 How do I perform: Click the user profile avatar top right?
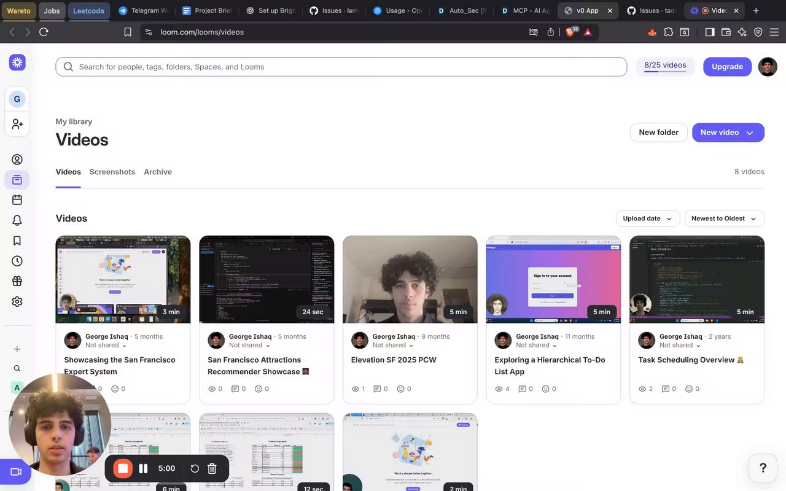[768, 67]
